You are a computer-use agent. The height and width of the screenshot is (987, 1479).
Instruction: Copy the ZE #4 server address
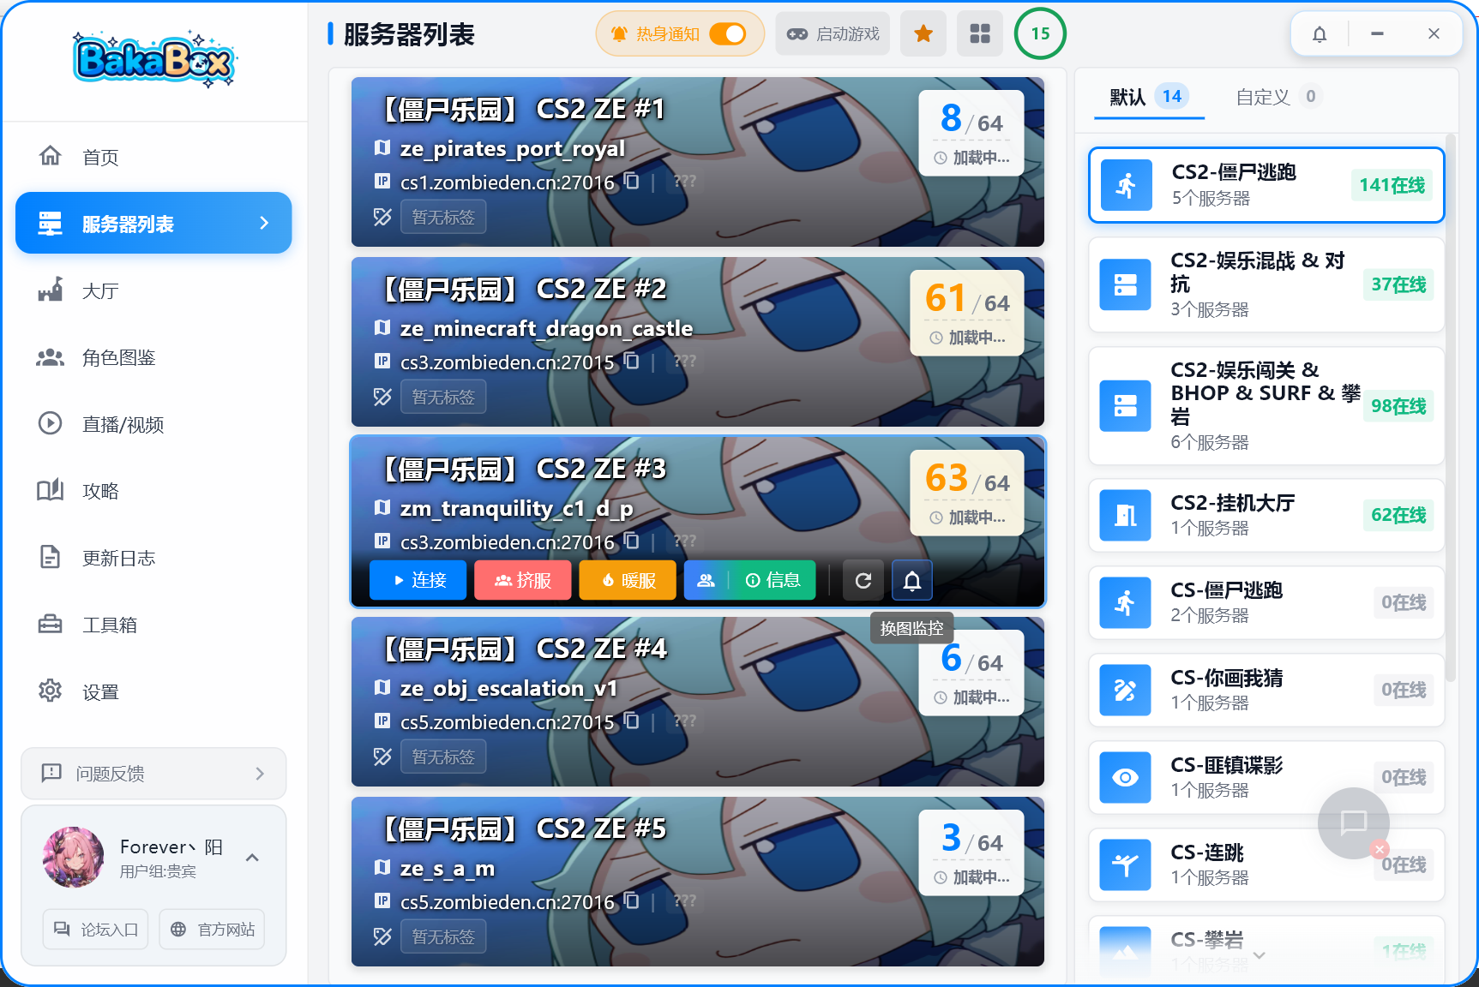(x=631, y=721)
